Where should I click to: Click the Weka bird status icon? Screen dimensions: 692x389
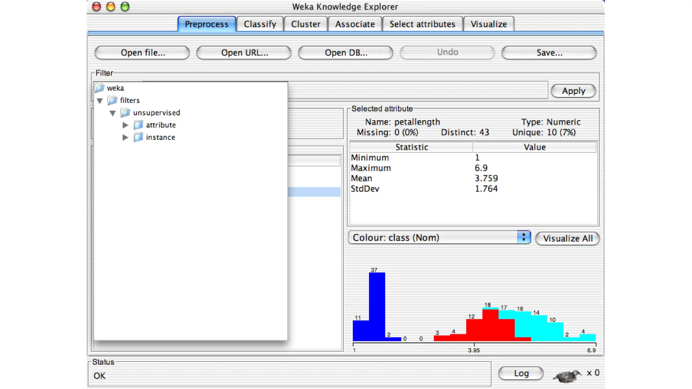(x=567, y=375)
